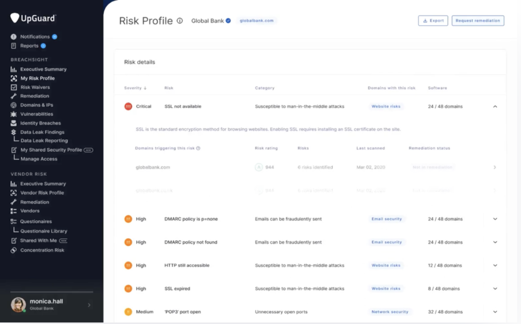
Task: Open Notifications from the sidebar bell icon
Action: (12, 37)
